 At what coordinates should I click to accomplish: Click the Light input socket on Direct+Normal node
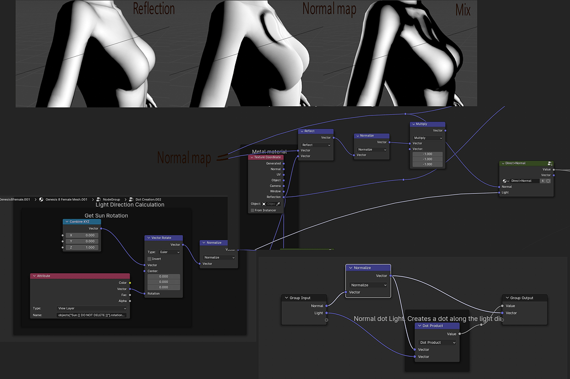point(499,192)
